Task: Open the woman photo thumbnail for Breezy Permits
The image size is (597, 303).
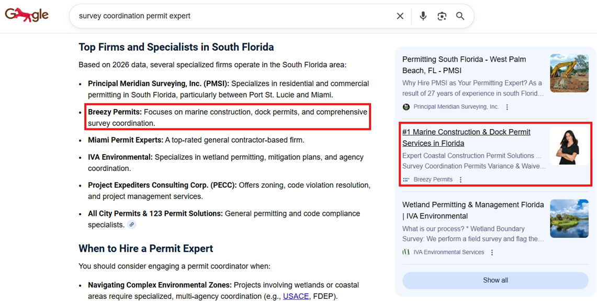Action: pyautogui.click(x=569, y=146)
